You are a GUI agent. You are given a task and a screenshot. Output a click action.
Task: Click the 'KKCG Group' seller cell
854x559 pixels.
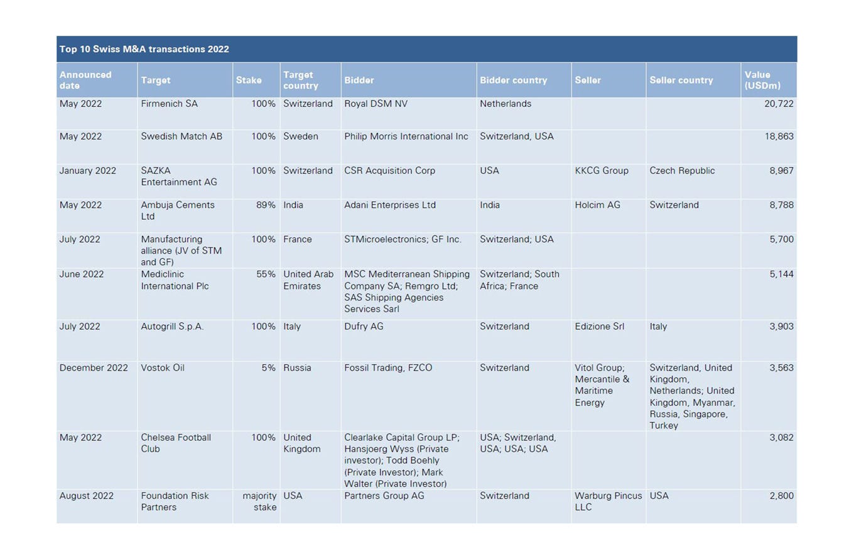pyautogui.click(x=601, y=171)
